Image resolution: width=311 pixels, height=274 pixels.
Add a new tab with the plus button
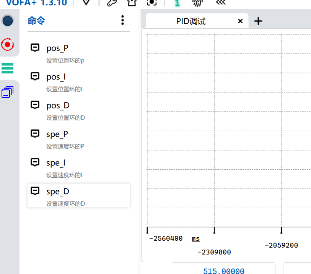(x=258, y=21)
